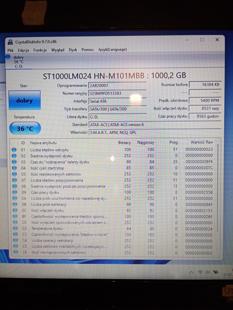Click the 'Próg' column header
The image size is (233, 310).
(x=174, y=142)
